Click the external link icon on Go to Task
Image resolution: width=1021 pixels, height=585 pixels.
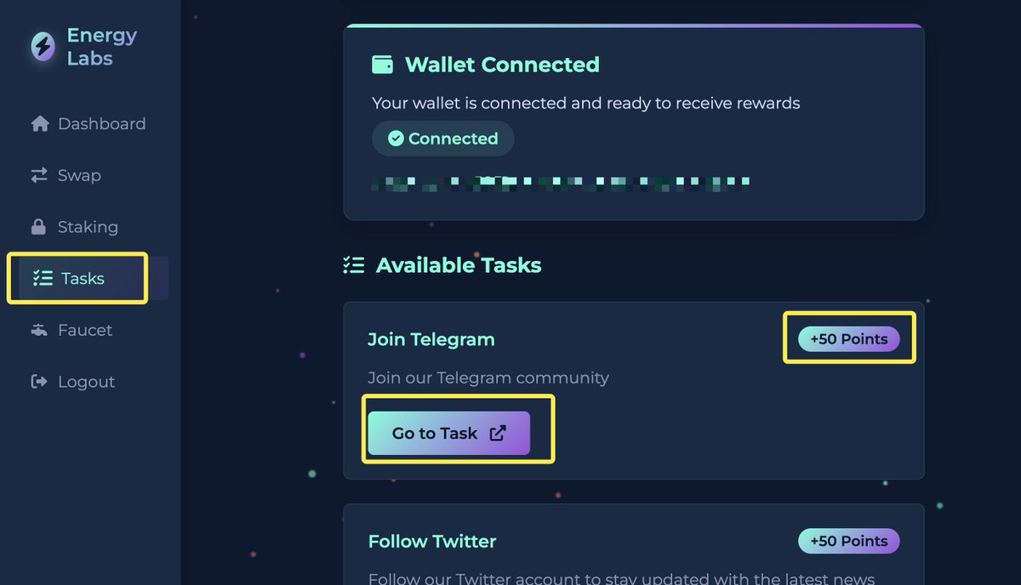point(498,433)
